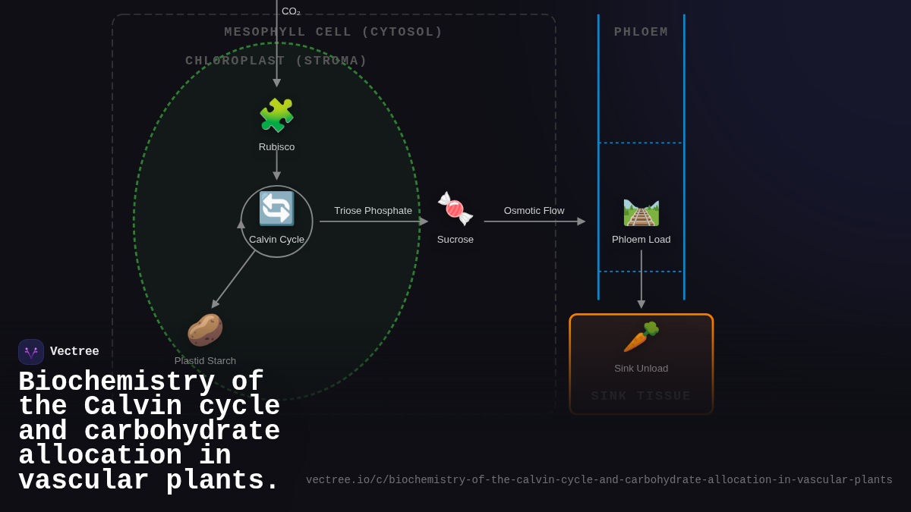This screenshot has height=512, width=911.
Task: Click the Calvin Cycle arrows icon
Action: coord(276,209)
